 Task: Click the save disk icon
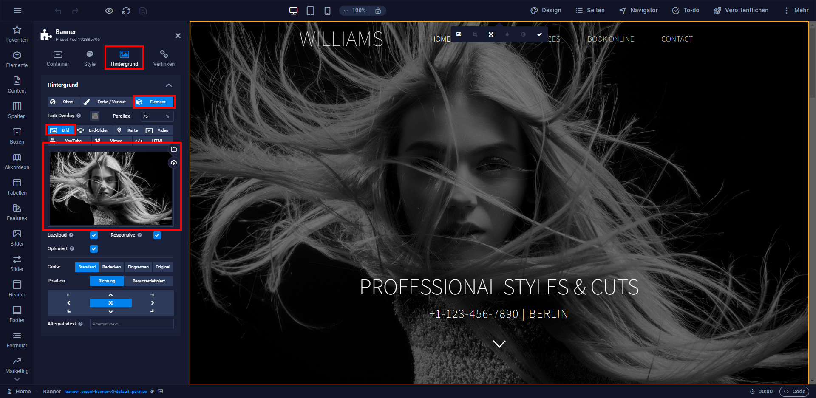143,11
